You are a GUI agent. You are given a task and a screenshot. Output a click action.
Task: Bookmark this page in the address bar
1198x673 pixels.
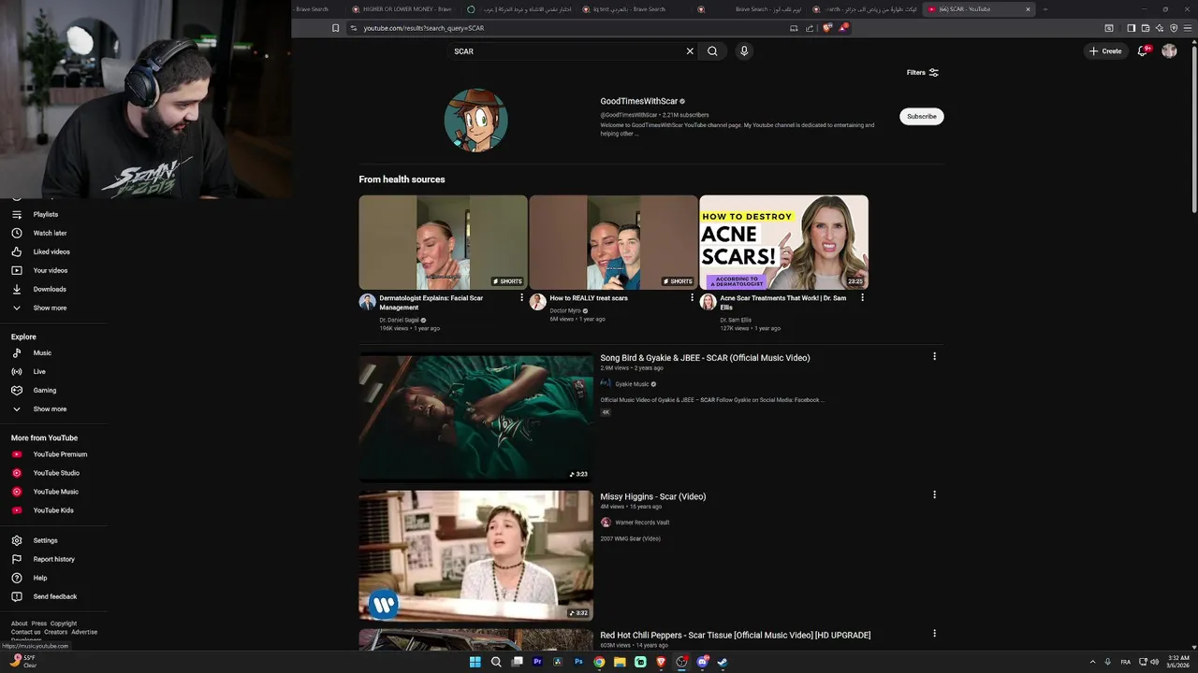pos(335,28)
